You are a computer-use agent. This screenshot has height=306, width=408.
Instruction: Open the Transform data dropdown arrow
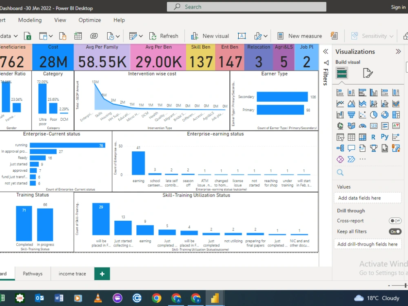141,36
